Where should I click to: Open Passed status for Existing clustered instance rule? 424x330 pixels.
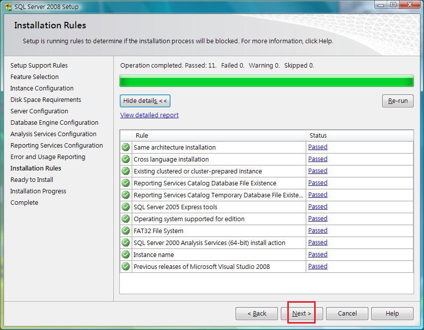318,171
